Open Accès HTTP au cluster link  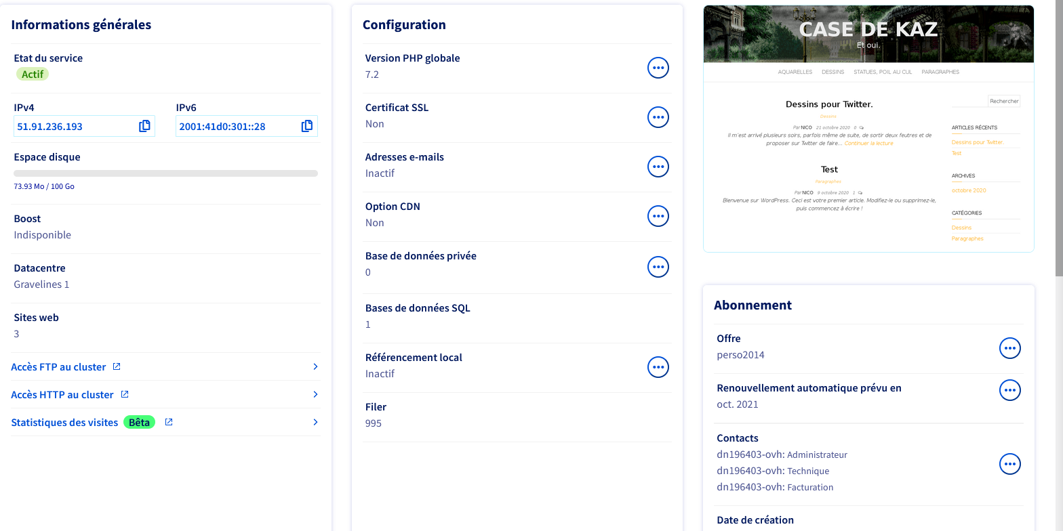(x=62, y=395)
